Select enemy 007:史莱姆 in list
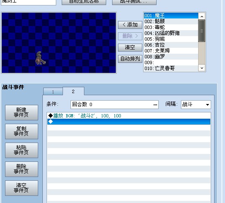Image resolution: width=225 pixels, height=203 pixels. [171, 51]
